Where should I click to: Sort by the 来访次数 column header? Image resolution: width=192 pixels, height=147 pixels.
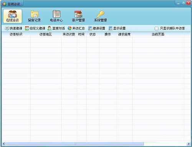(69, 34)
